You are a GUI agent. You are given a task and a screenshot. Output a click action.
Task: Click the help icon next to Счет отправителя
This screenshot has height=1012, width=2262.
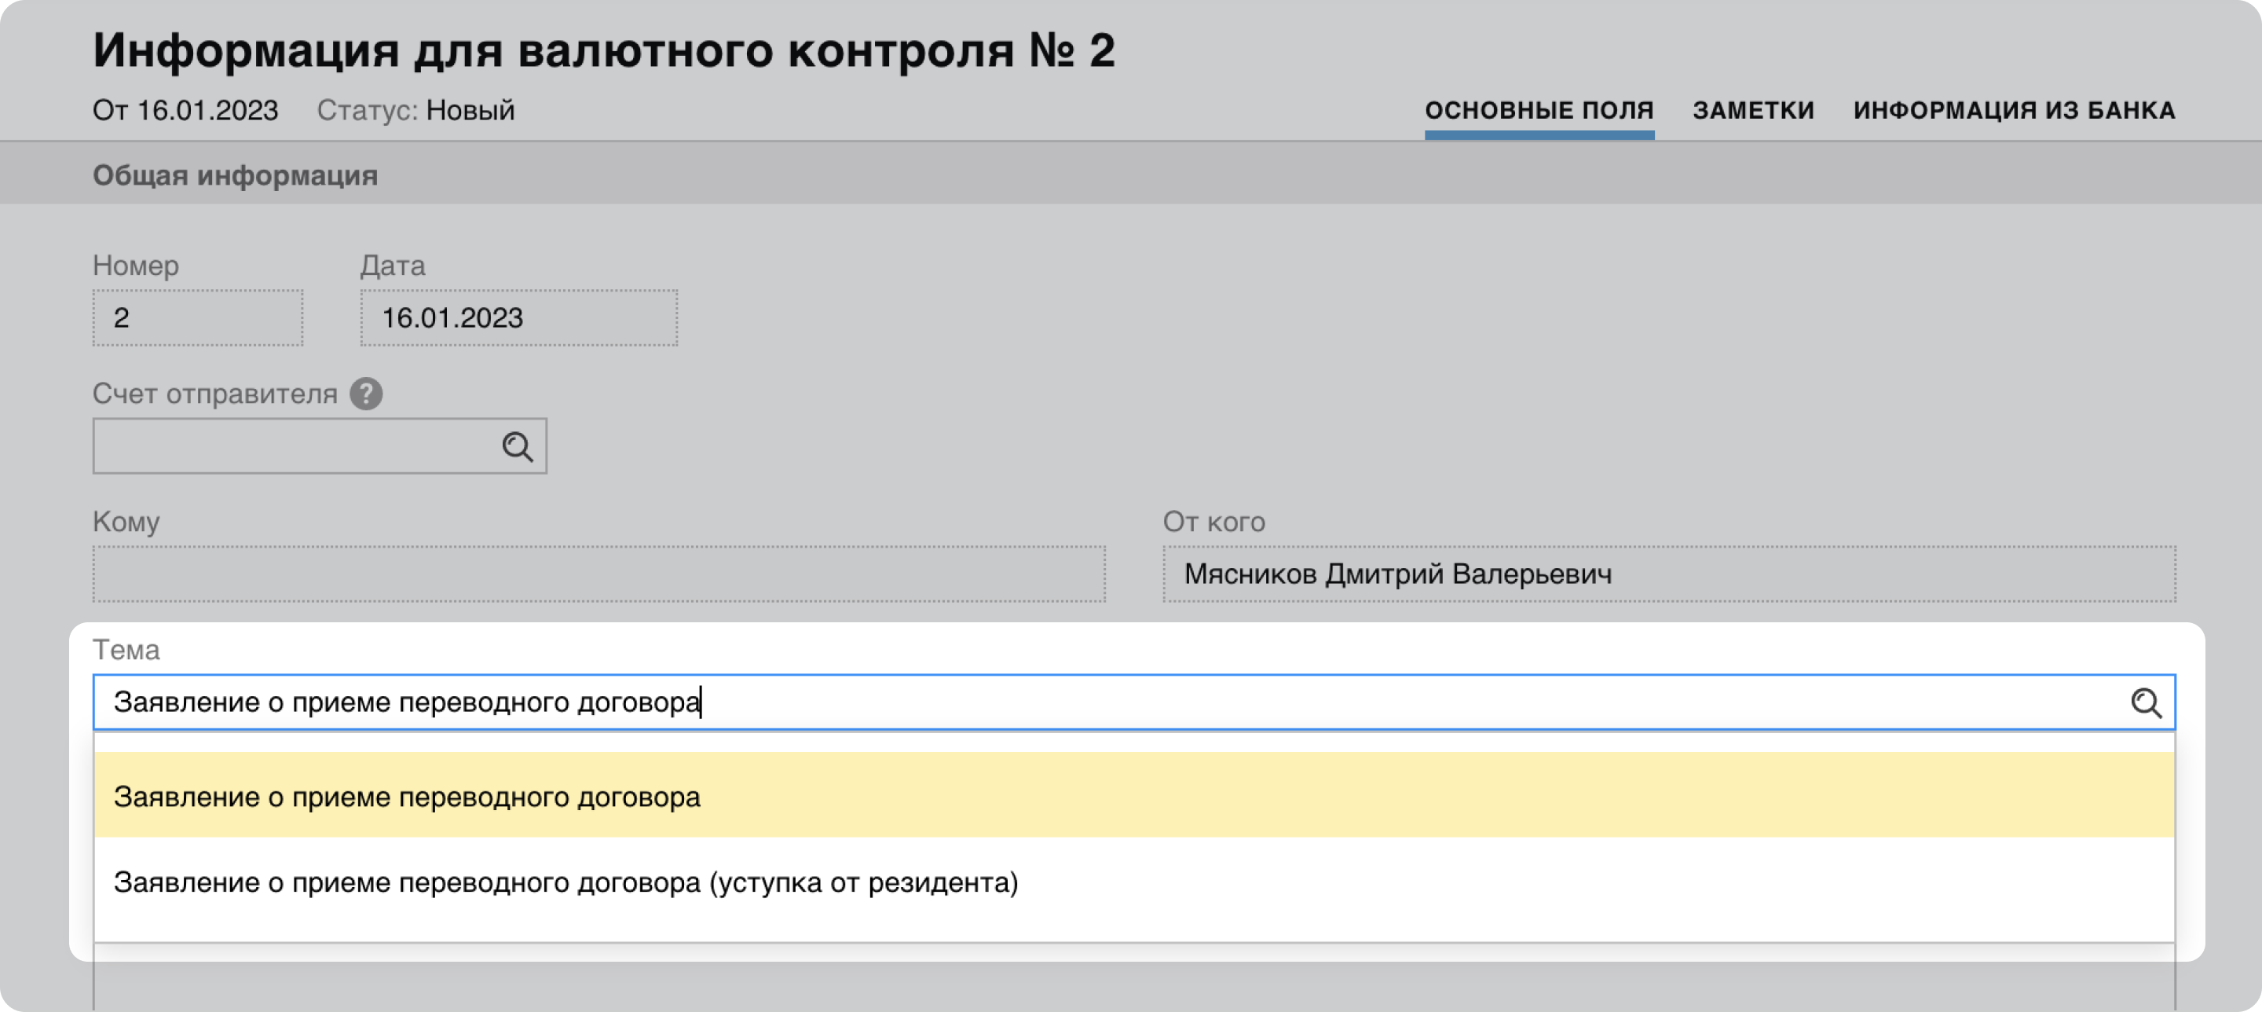[x=365, y=394]
